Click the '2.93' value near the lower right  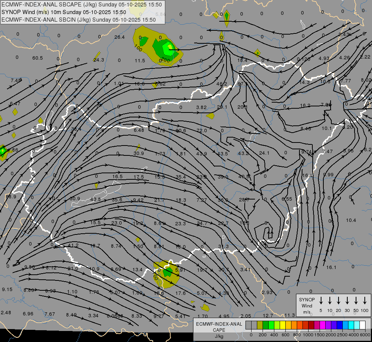(267, 292)
